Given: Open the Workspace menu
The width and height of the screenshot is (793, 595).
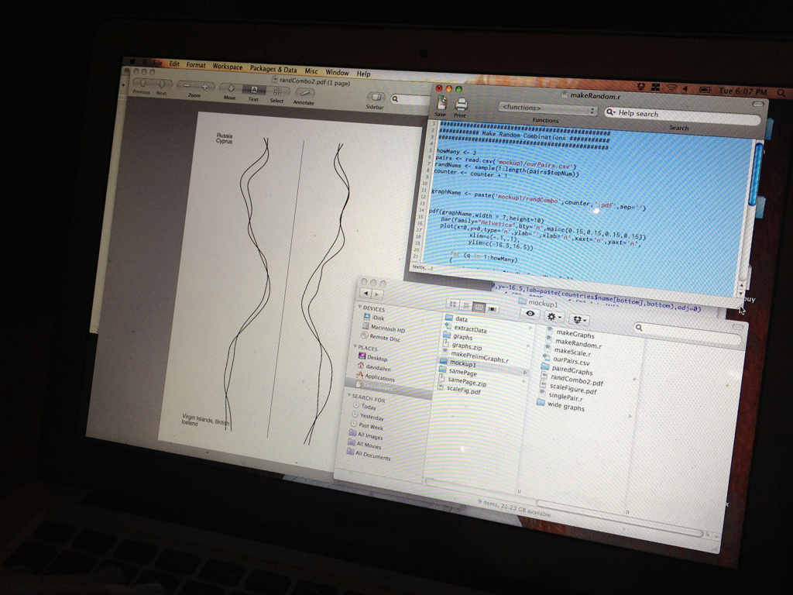Looking at the screenshot, I should click(x=227, y=67).
